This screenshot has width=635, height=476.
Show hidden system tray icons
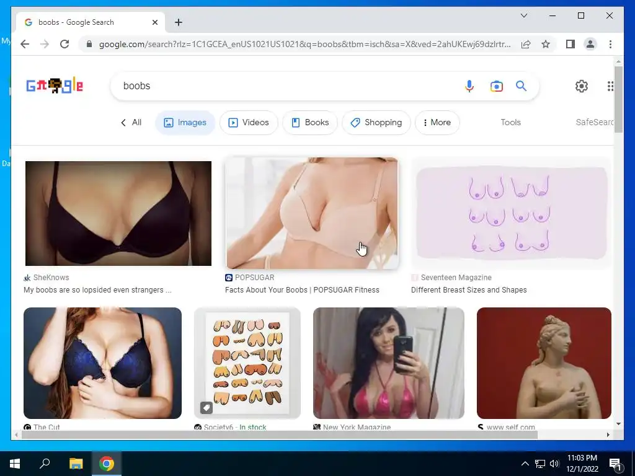525,464
